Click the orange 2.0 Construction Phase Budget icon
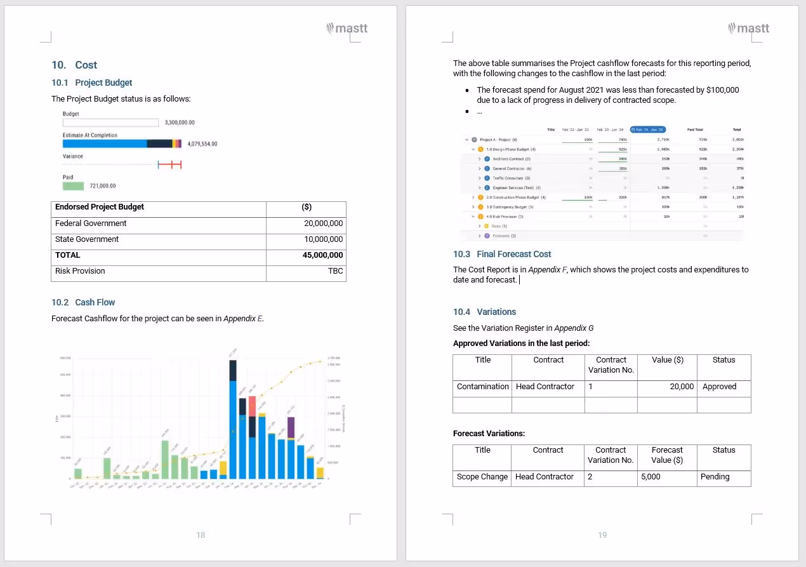 pyautogui.click(x=480, y=197)
